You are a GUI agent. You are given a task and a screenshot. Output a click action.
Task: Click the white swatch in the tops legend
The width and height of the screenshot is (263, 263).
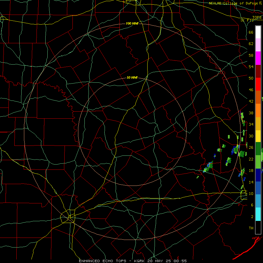(258, 32)
